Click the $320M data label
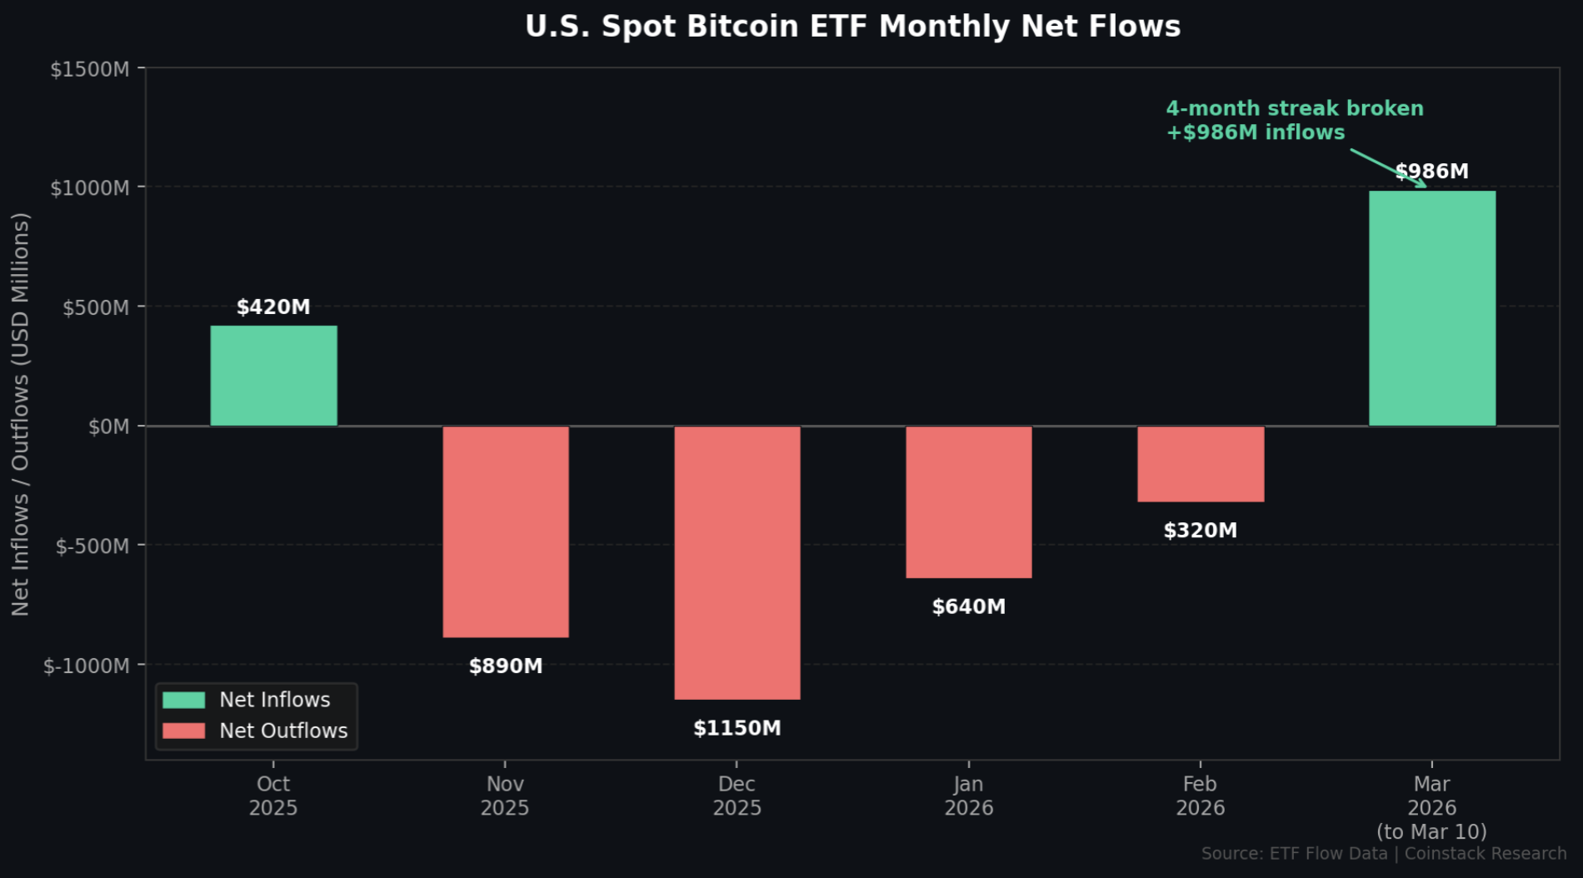1583x878 pixels. 1201,531
